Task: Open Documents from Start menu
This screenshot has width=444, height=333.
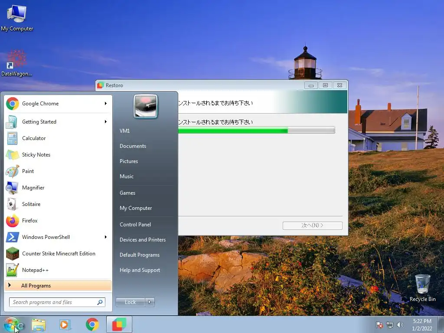Action: point(133,146)
